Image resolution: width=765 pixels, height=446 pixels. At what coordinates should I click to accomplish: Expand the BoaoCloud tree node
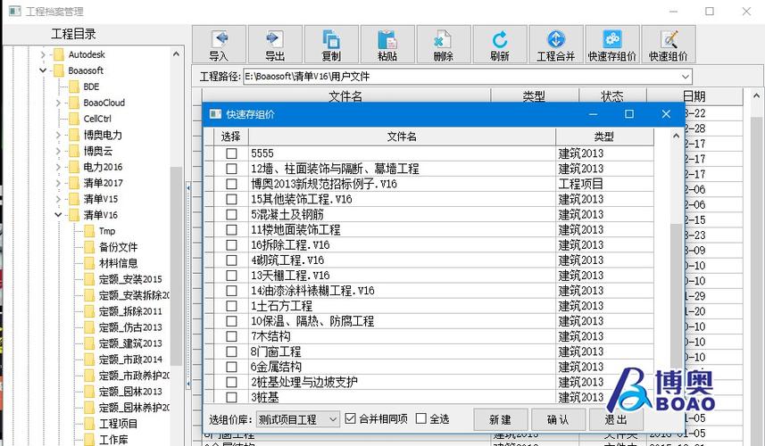tap(59, 103)
